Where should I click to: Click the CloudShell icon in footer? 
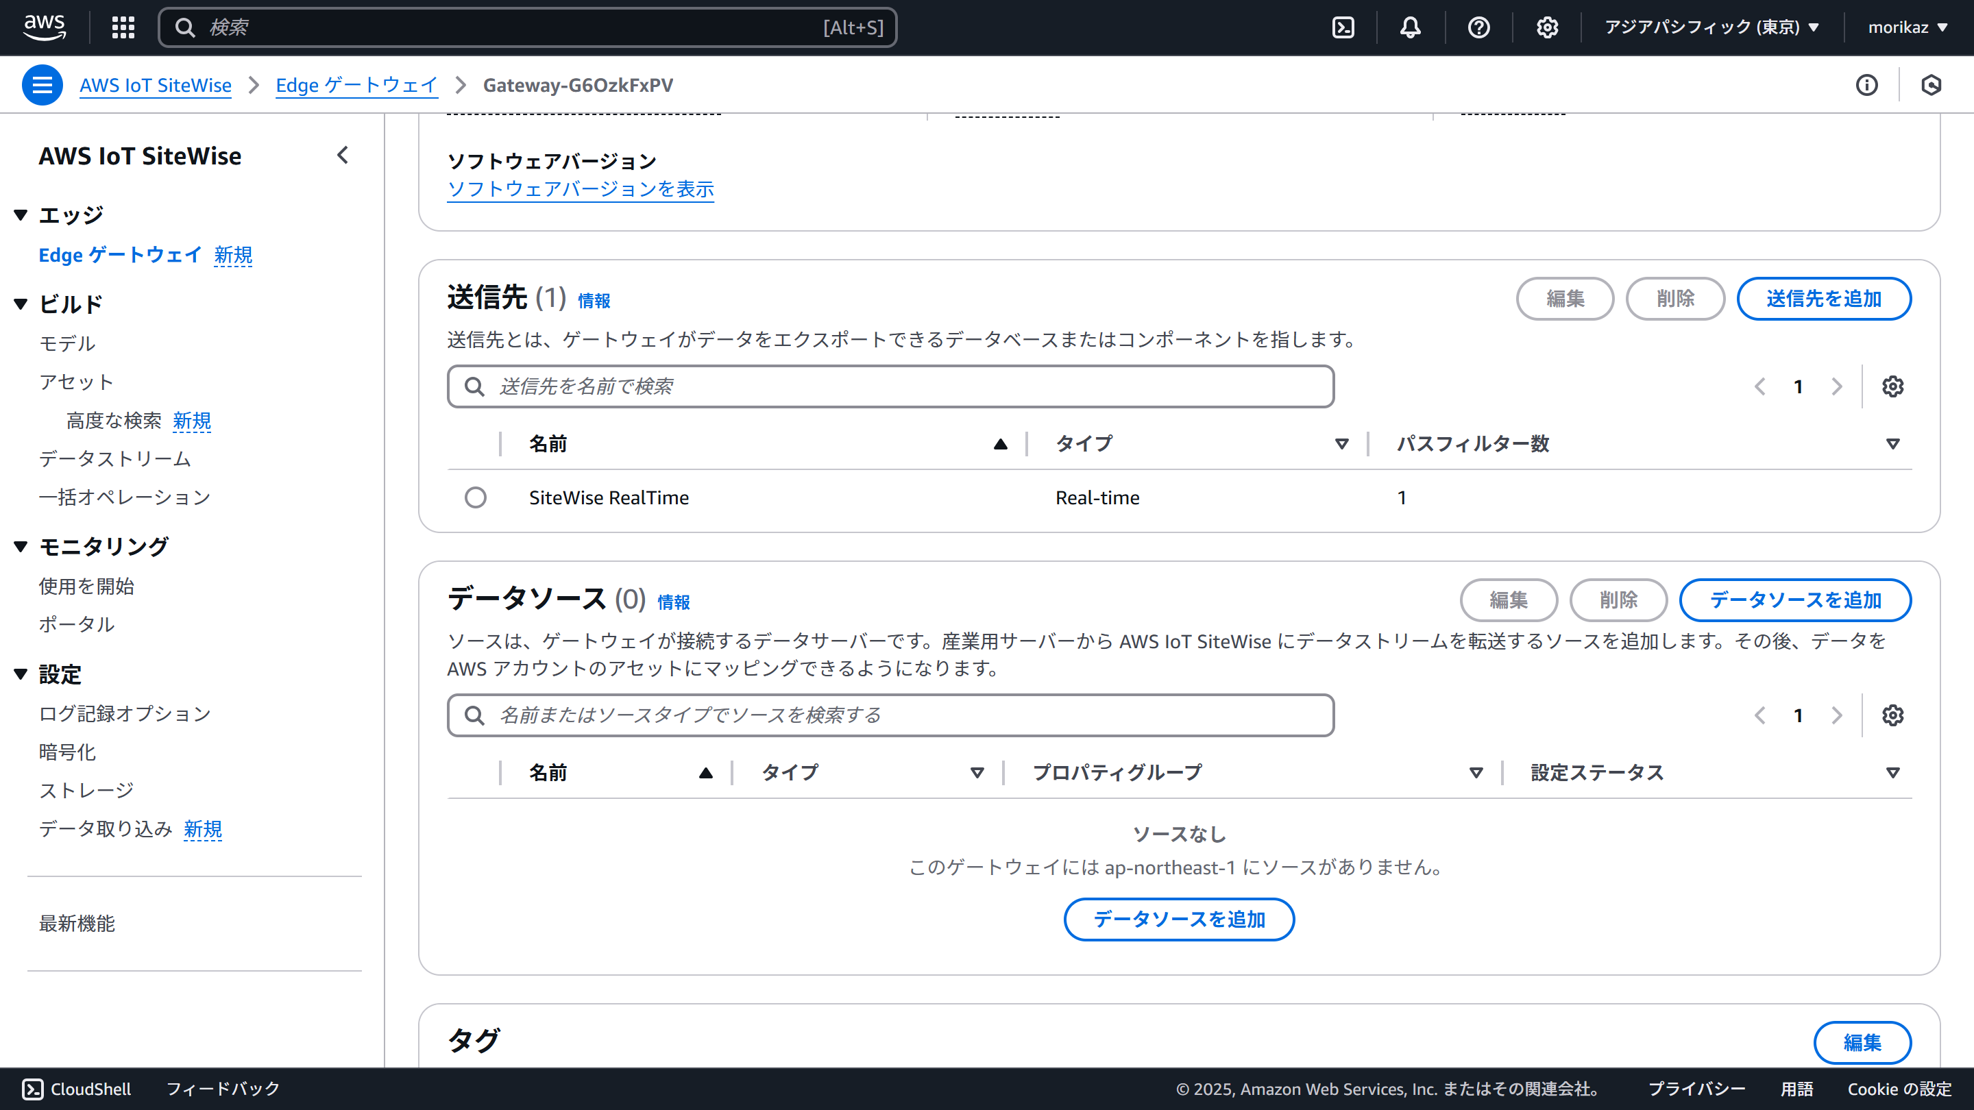(x=32, y=1089)
